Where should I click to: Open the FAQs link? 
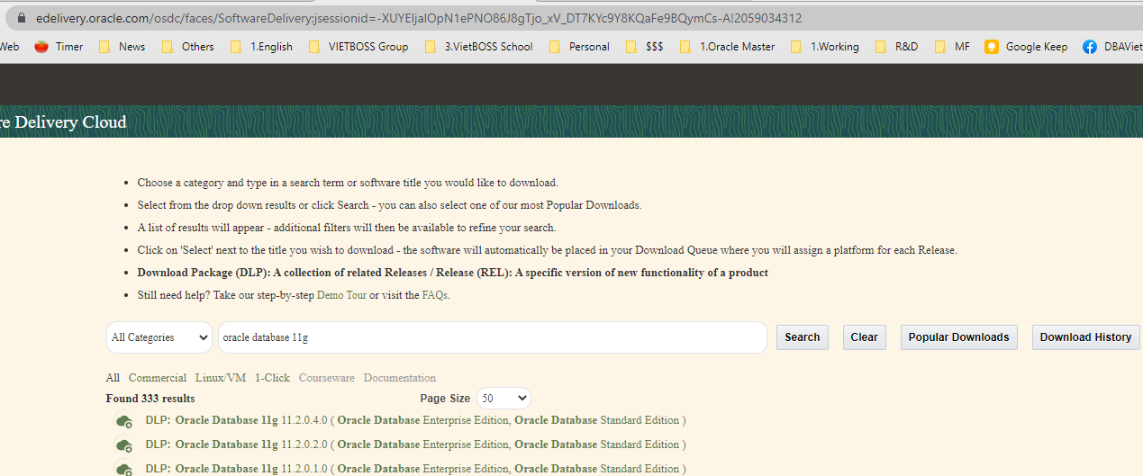[x=434, y=295]
